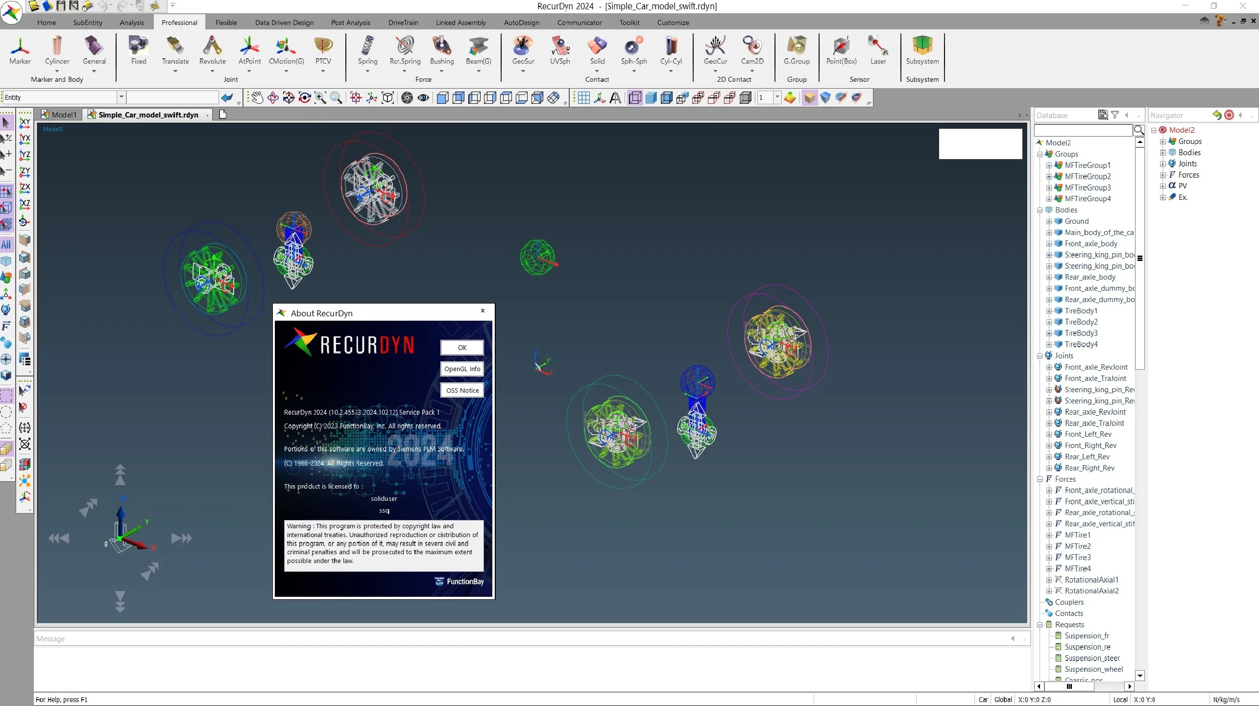This screenshot has height=706, width=1259.
Task: Click the Navigator refresh arrow icon
Action: tap(1217, 115)
